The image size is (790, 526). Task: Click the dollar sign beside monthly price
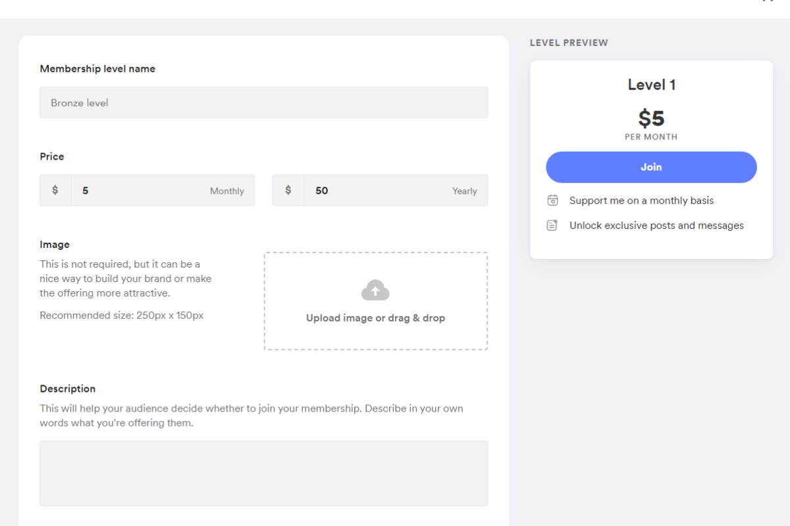pyautogui.click(x=55, y=190)
